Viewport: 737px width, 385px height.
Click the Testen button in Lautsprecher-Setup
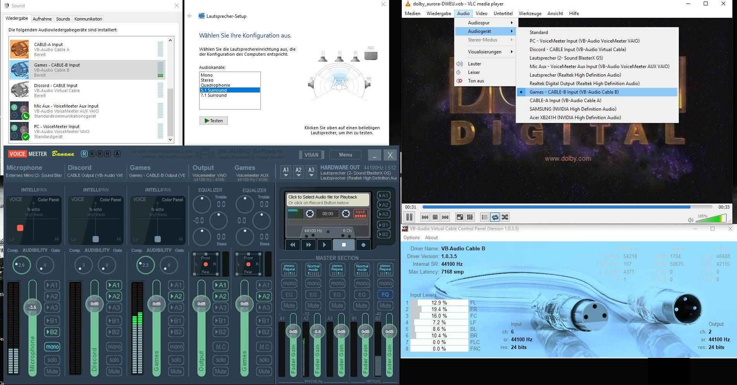pyautogui.click(x=214, y=121)
